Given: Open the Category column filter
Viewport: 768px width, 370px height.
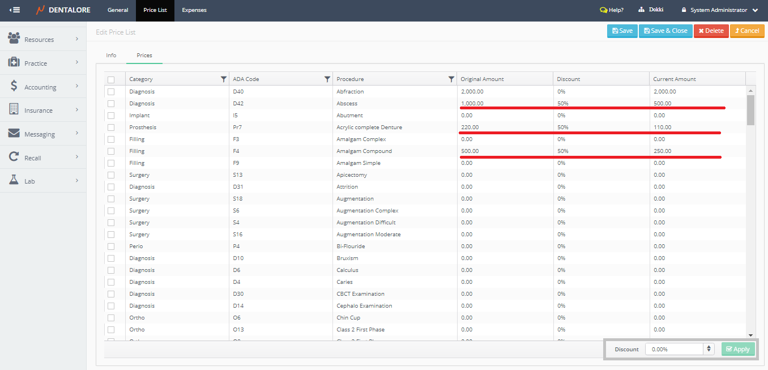Looking at the screenshot, I should coord(224,79).
